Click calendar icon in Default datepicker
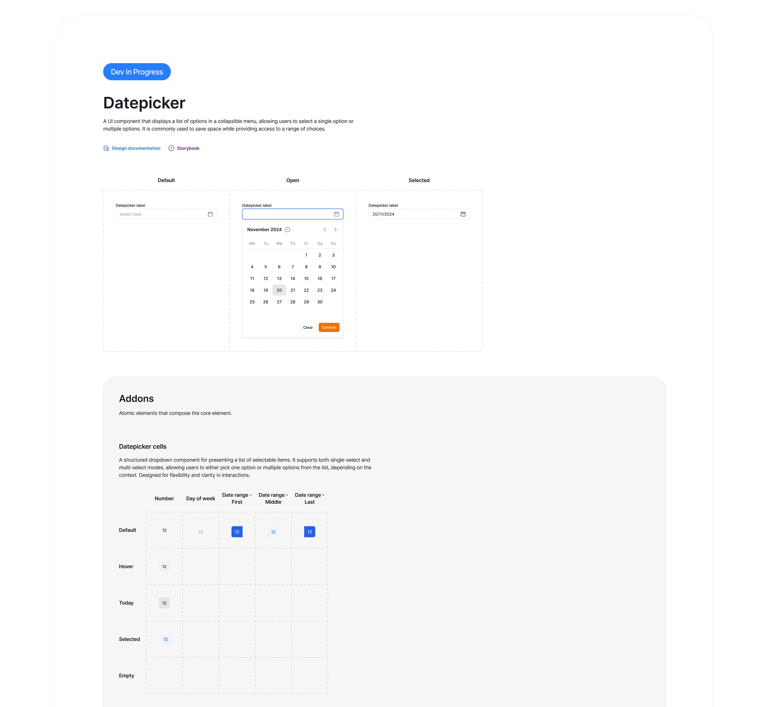Viewport: 769px width, 707px height. tap(210, 214)
